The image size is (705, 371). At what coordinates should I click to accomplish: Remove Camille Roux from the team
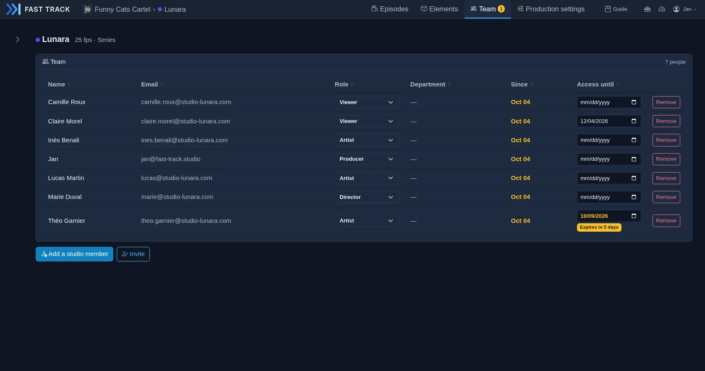coord(666,102)
